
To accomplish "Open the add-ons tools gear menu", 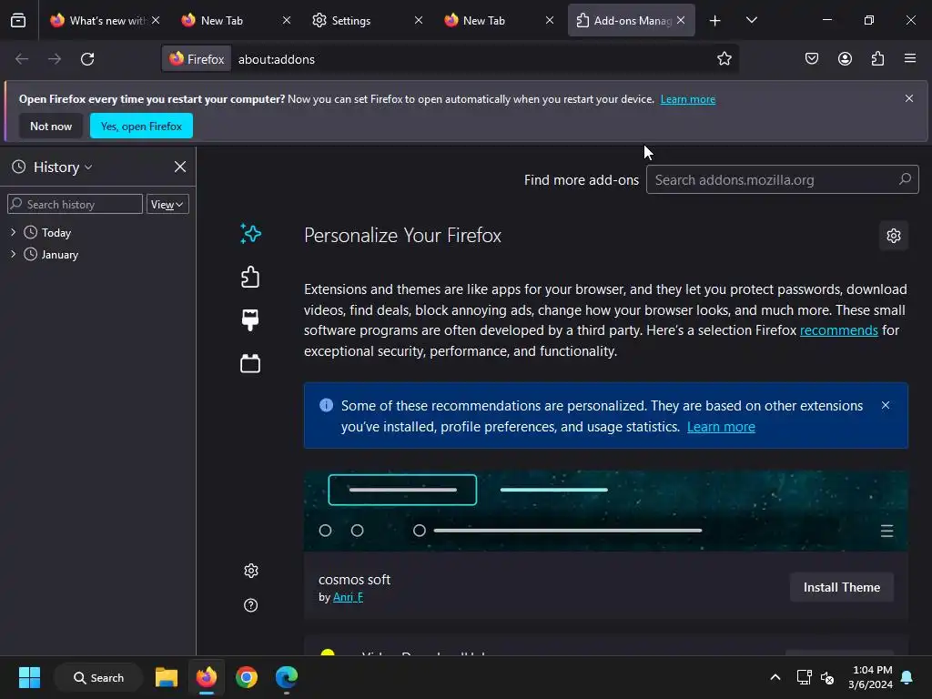I will [x=894, y=236].
